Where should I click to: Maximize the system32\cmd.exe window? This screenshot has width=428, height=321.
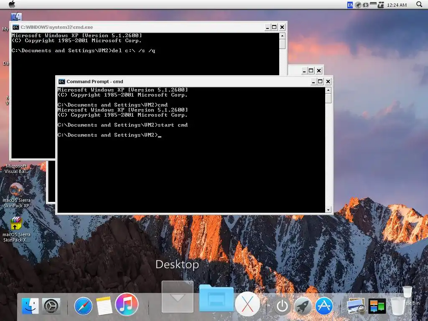pyautogui.click(x=274, y=27)
